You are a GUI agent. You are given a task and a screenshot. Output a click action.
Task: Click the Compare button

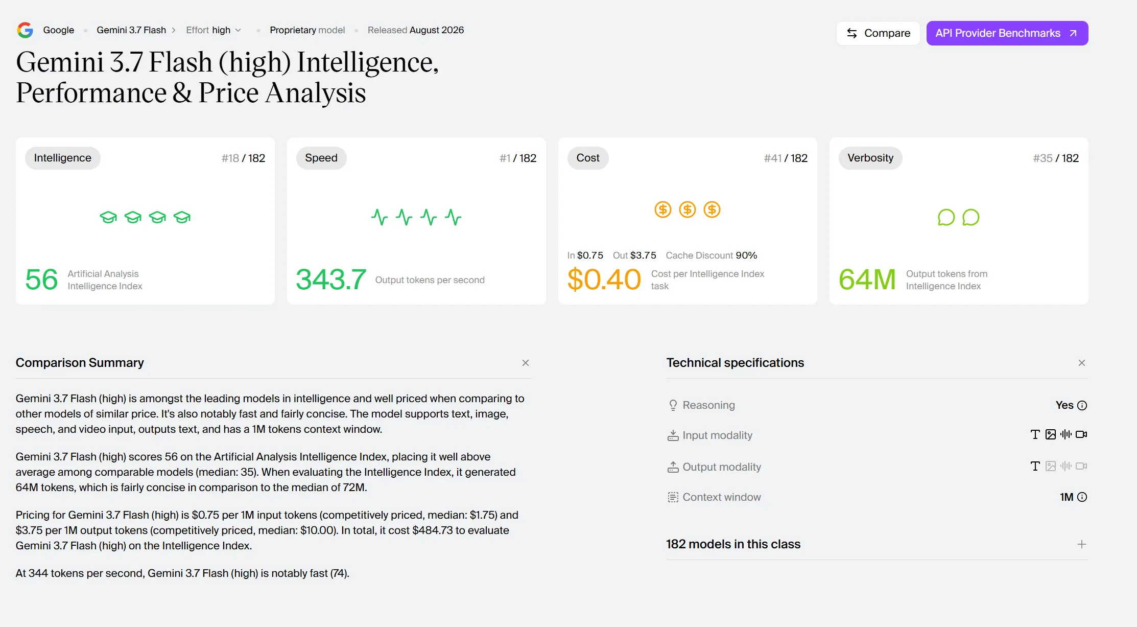click(878, 33)
